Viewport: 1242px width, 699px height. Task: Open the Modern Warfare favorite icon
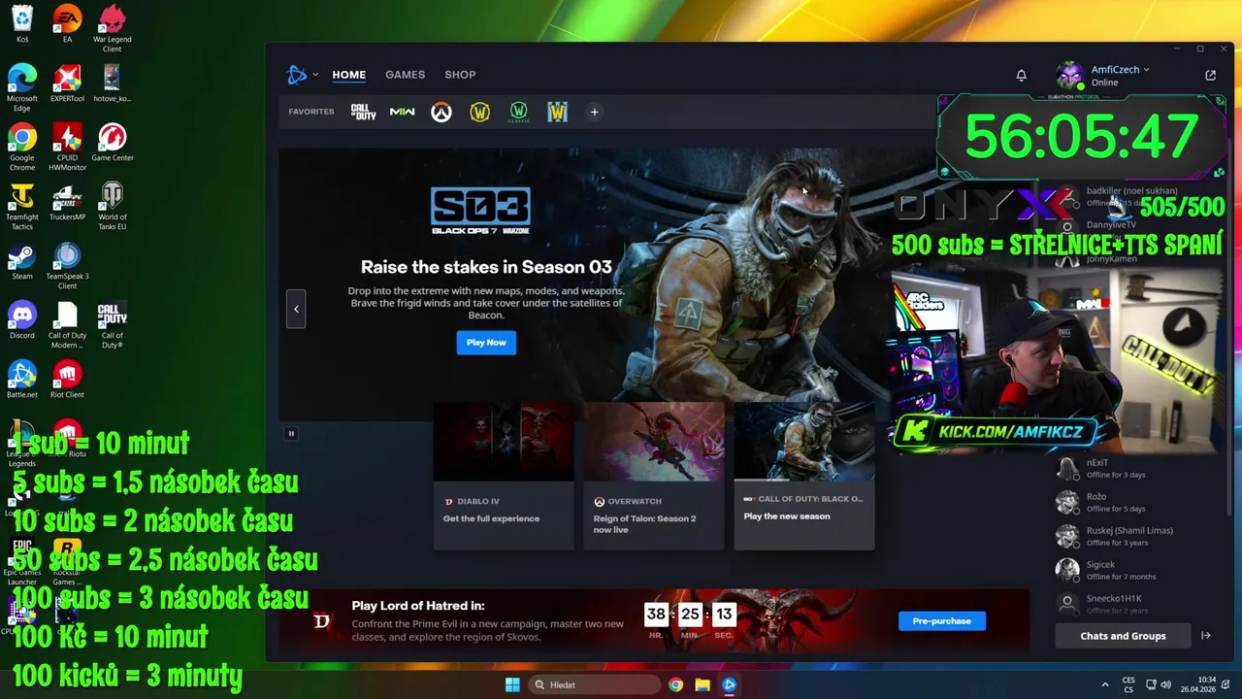tap(402, 112)
